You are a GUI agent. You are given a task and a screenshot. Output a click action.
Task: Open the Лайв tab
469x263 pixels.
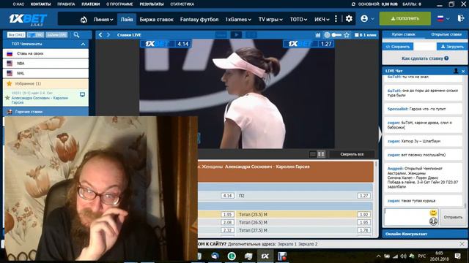[x=127, y=20]
